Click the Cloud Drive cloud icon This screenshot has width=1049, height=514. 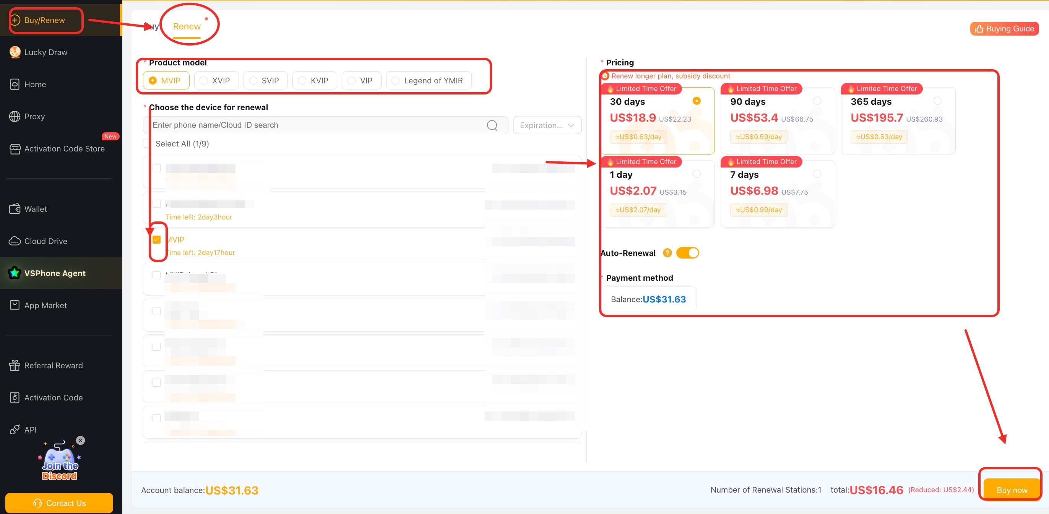click(x=15, y=241)
